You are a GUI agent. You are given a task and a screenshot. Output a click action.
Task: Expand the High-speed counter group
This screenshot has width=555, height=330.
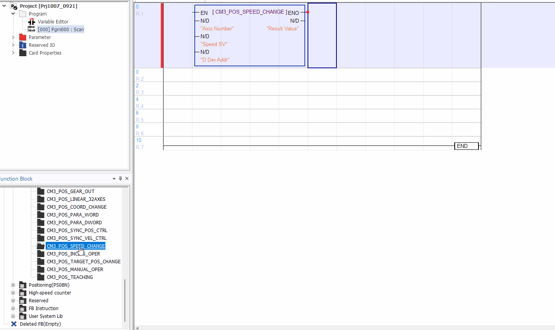click(13, 293)
